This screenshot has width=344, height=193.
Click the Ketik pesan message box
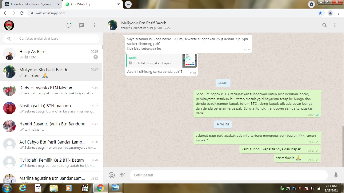pos(228,175)
